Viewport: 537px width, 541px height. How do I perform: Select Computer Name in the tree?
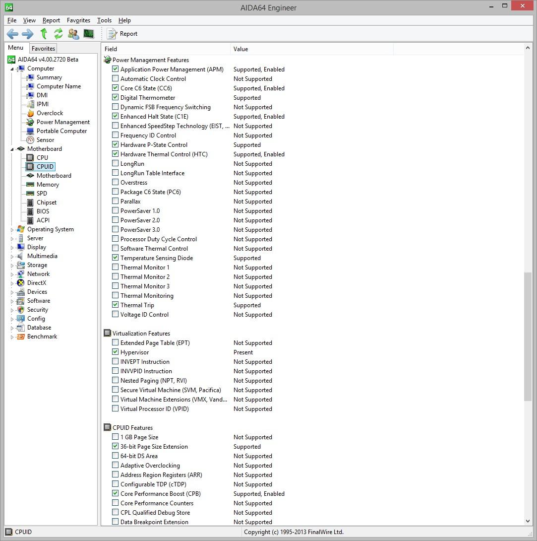[x=59, y=86]
